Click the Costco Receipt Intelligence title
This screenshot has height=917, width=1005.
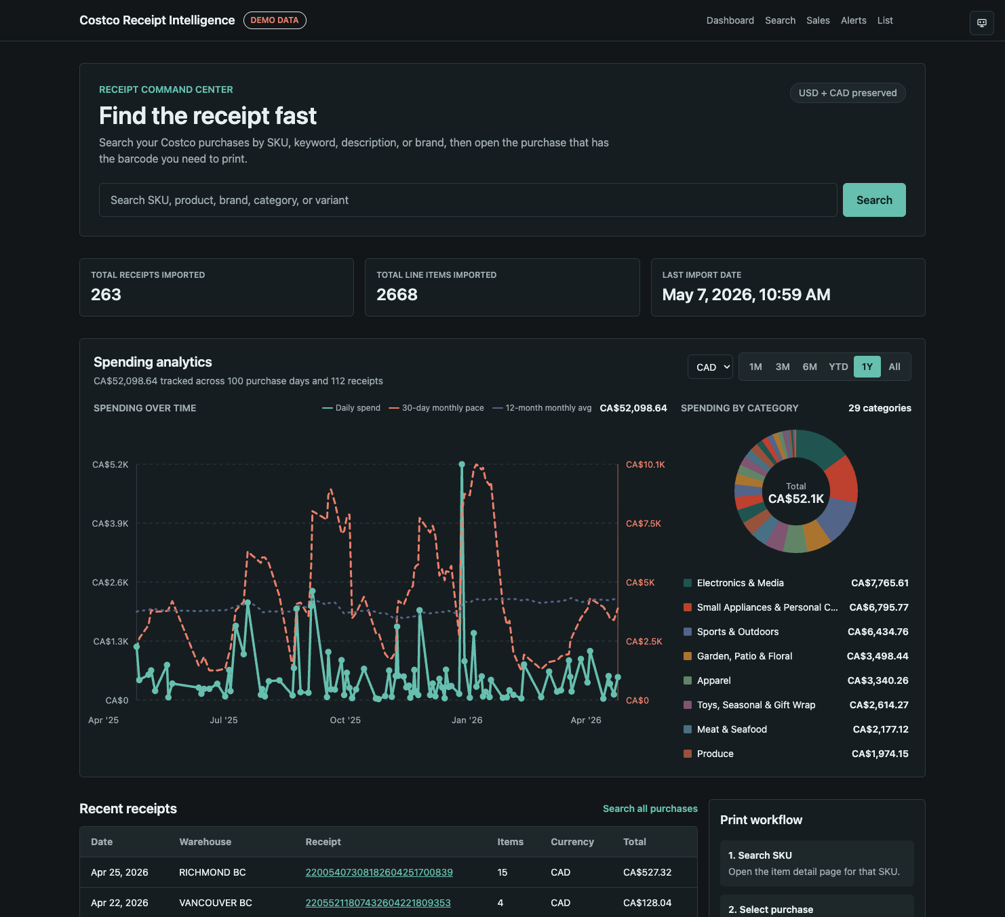(x=157, y=20)
